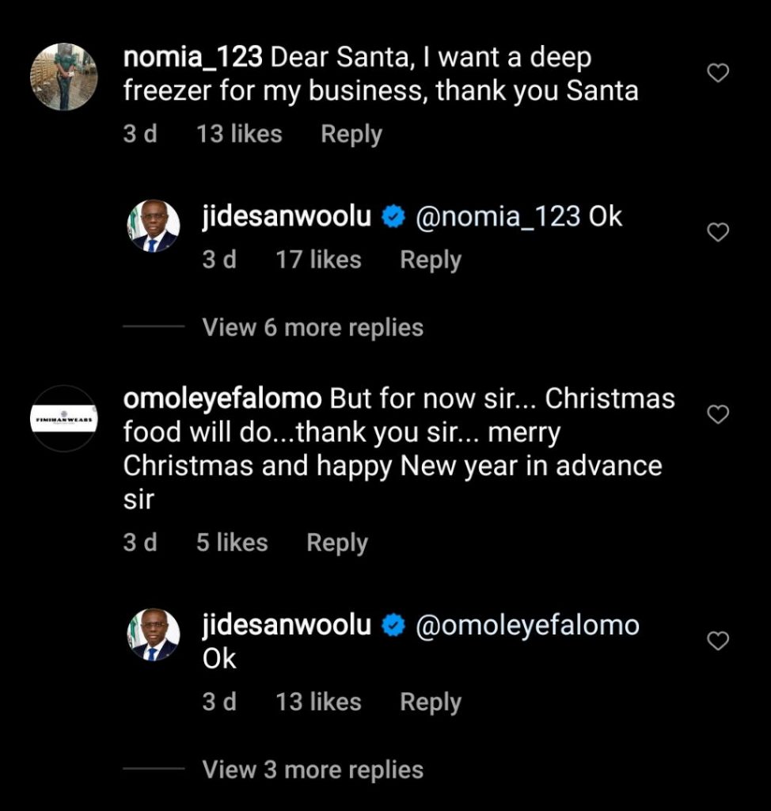View the 5 likes on omoleyefalomo's comment
Image resolution: width=771 pixels, height=811 pixels.
point(232,543)
